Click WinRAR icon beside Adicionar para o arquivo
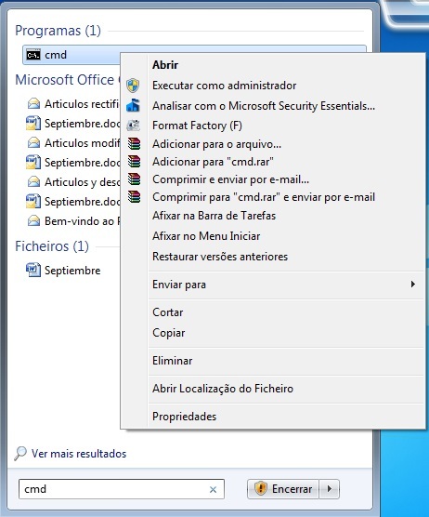The image size is (429, 517). pos(134,144)
